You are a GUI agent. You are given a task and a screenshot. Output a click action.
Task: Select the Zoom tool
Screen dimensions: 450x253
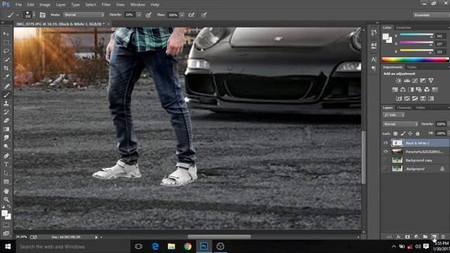[x=6, y=200]
